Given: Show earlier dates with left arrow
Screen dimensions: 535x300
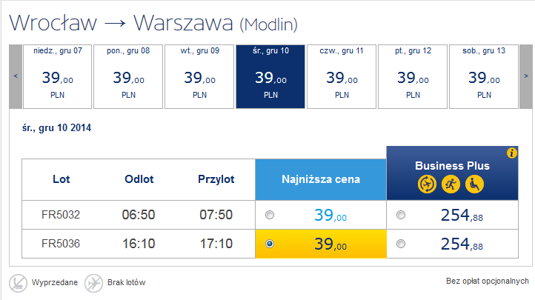Looking at the screenshot, I should 16,76.
